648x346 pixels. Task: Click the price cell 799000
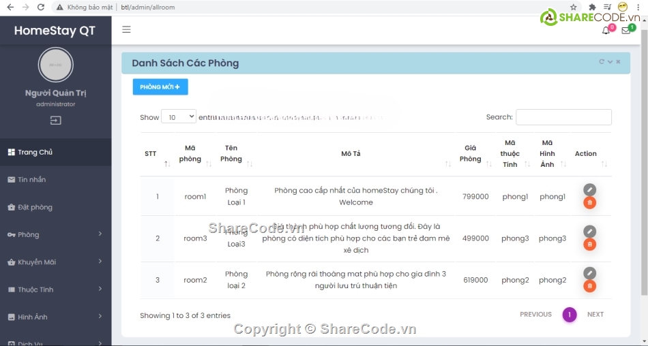tap(475, 197)
